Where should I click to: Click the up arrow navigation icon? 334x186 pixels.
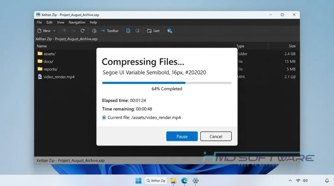64,31
